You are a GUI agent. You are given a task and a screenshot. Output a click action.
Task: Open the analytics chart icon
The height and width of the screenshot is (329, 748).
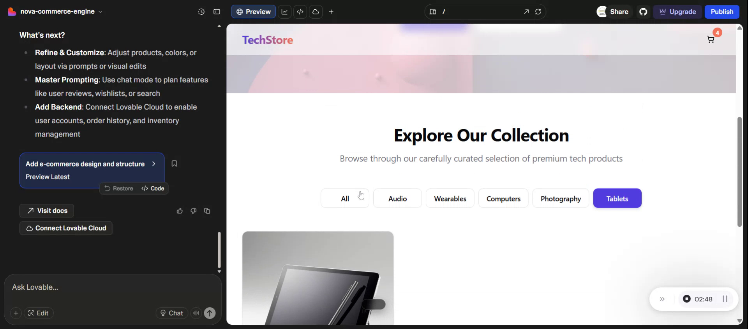pyautogui.click(x=284, y=12)
